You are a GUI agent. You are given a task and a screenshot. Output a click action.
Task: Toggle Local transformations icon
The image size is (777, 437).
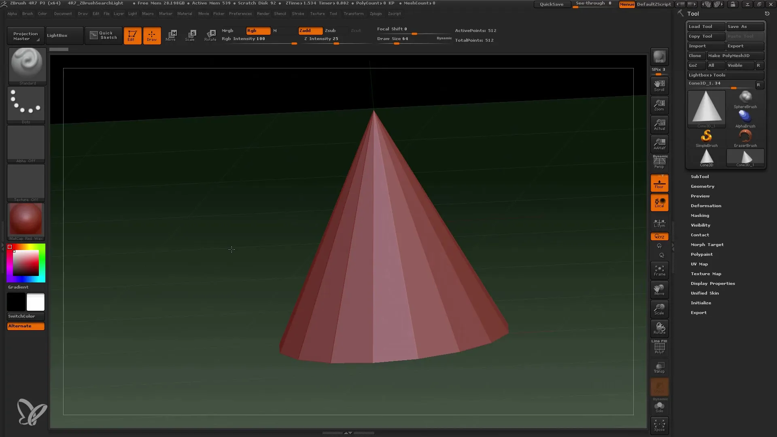pyautogui.click(x=659, y=203)
